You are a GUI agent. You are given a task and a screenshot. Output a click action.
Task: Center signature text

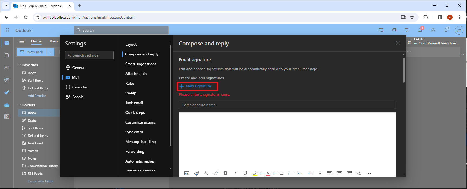339,173
